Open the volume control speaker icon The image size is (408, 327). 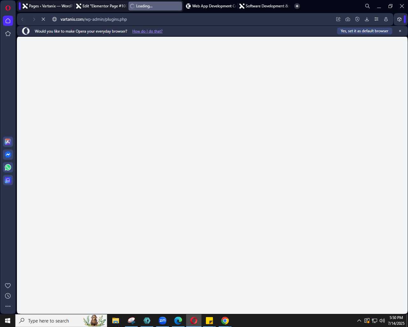click(x=382, y=321)
